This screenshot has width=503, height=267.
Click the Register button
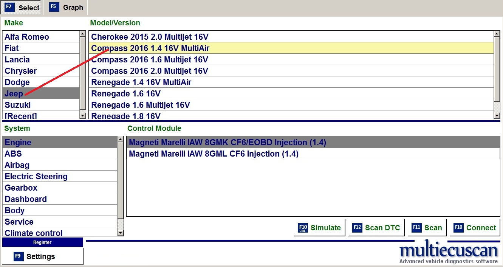click(x=42, y=242)
